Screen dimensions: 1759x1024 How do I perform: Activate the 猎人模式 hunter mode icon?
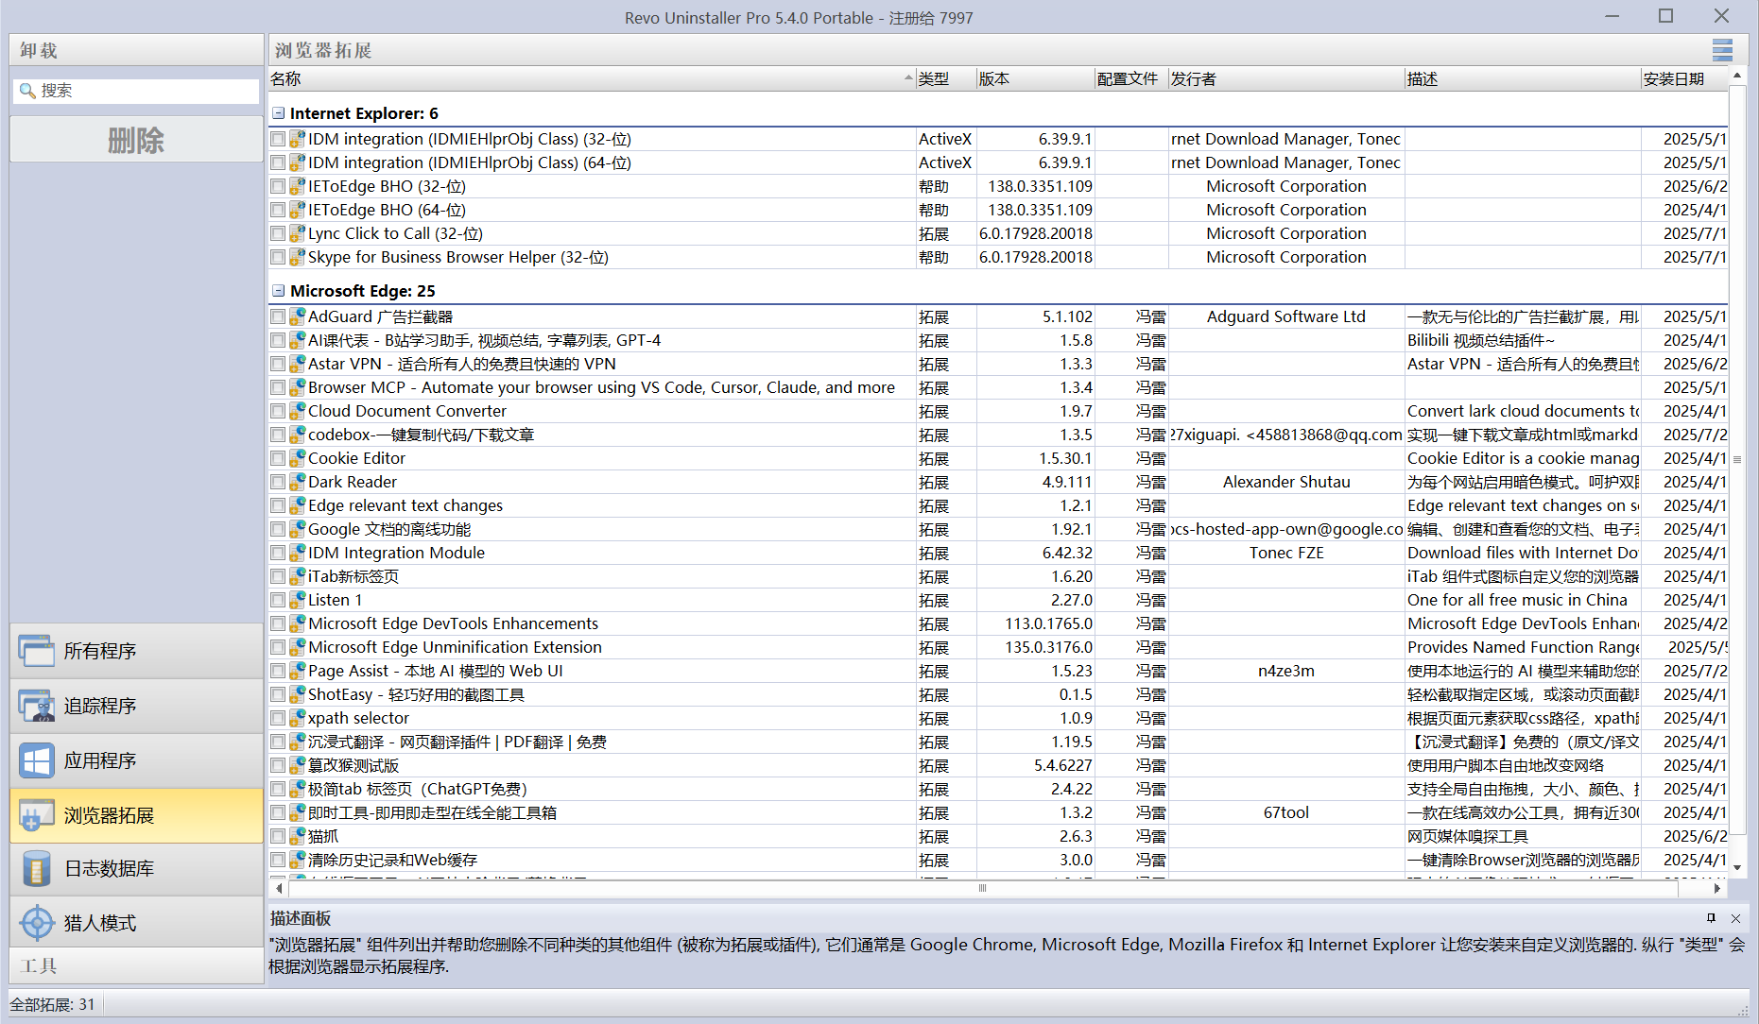[37, 923]
